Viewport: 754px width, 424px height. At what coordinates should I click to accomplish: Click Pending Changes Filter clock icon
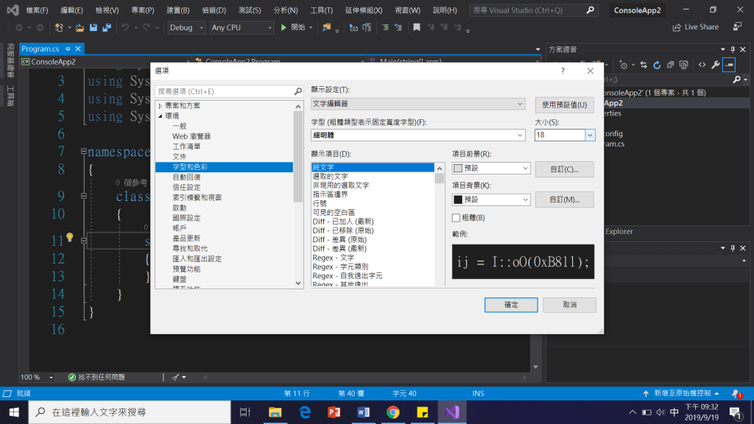pos(623,65)
